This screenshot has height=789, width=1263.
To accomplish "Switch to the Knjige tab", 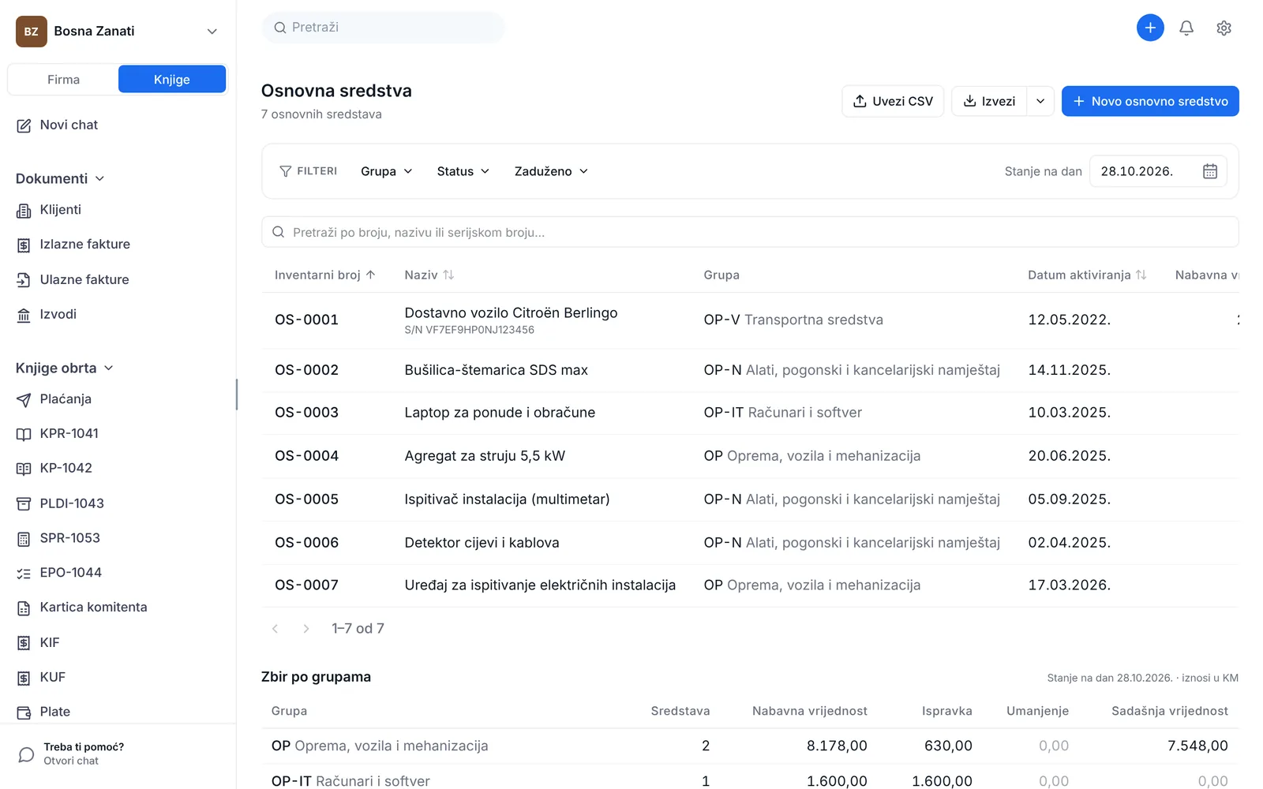I will pos(172,80).
